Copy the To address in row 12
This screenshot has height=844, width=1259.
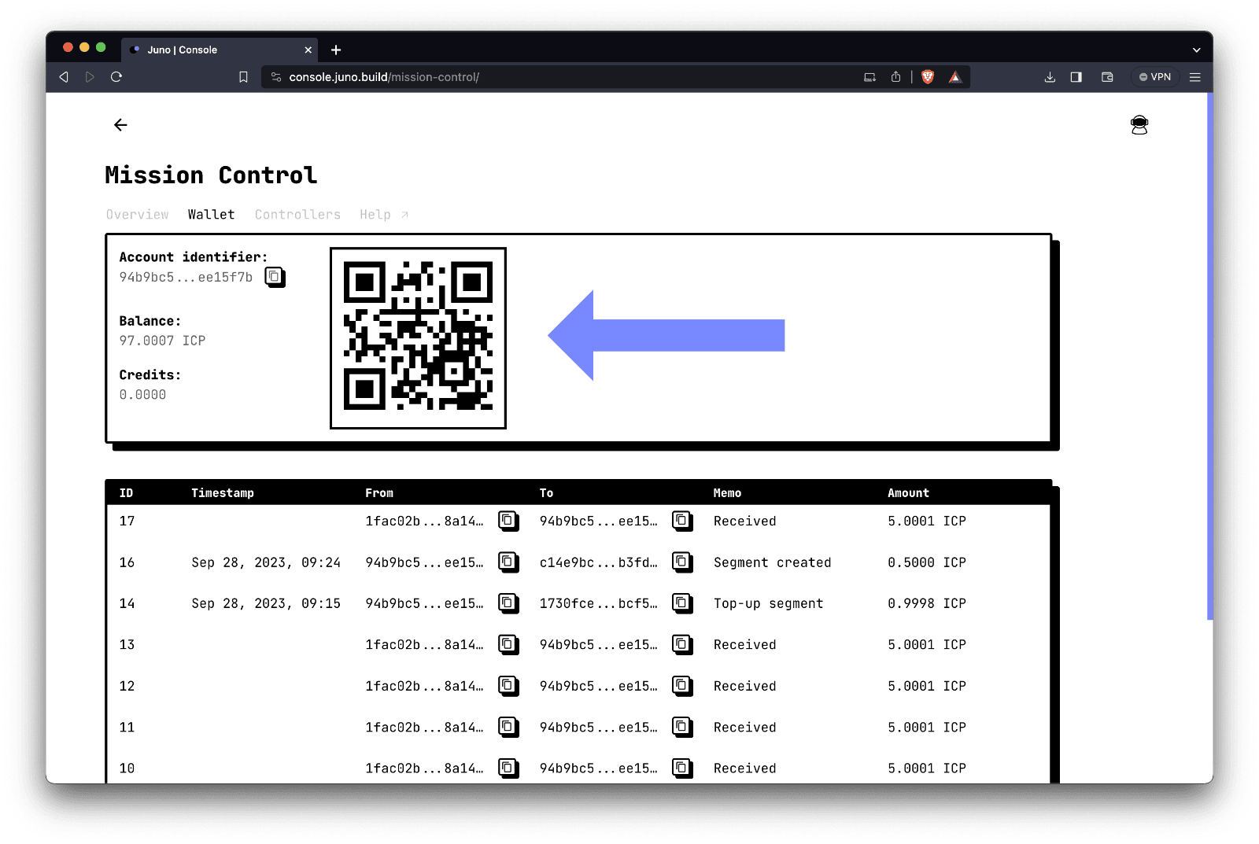click(x=682, y=686)
